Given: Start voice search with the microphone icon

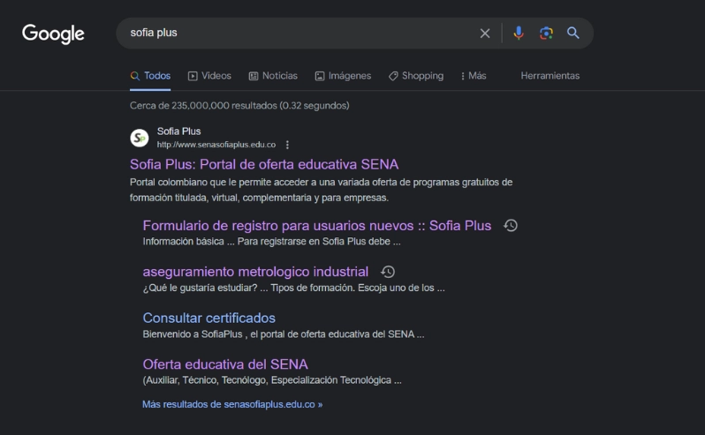Looking at the screenshot, I should [519, 33].
